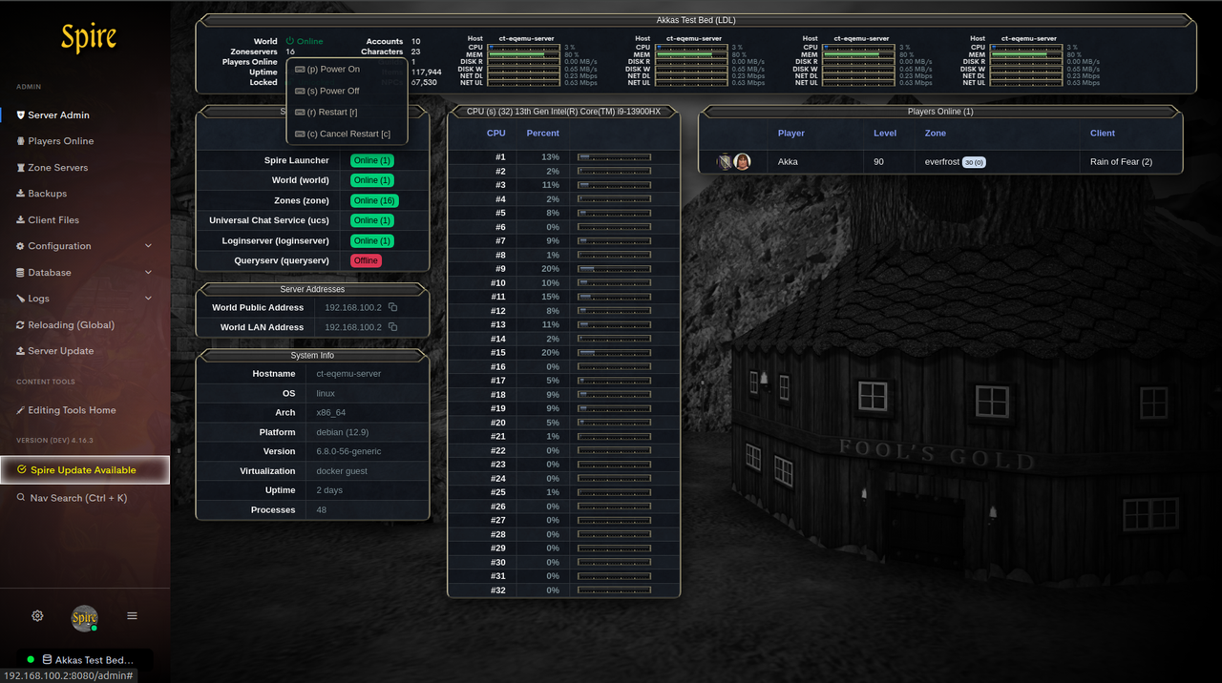Copy the World LAN Address
Image resolution: width=1222 pixels, height=683 pixels.
pos(392,327)
